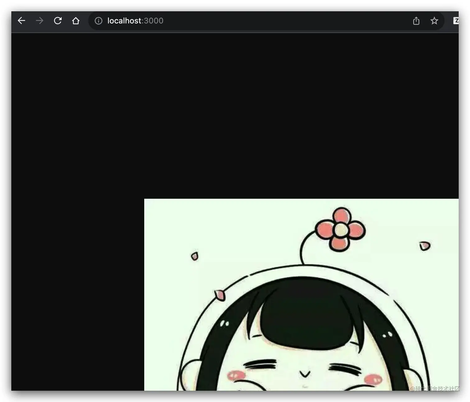Select the localhost:3000 URL text
Screen dimensions: 470x402
135,21
